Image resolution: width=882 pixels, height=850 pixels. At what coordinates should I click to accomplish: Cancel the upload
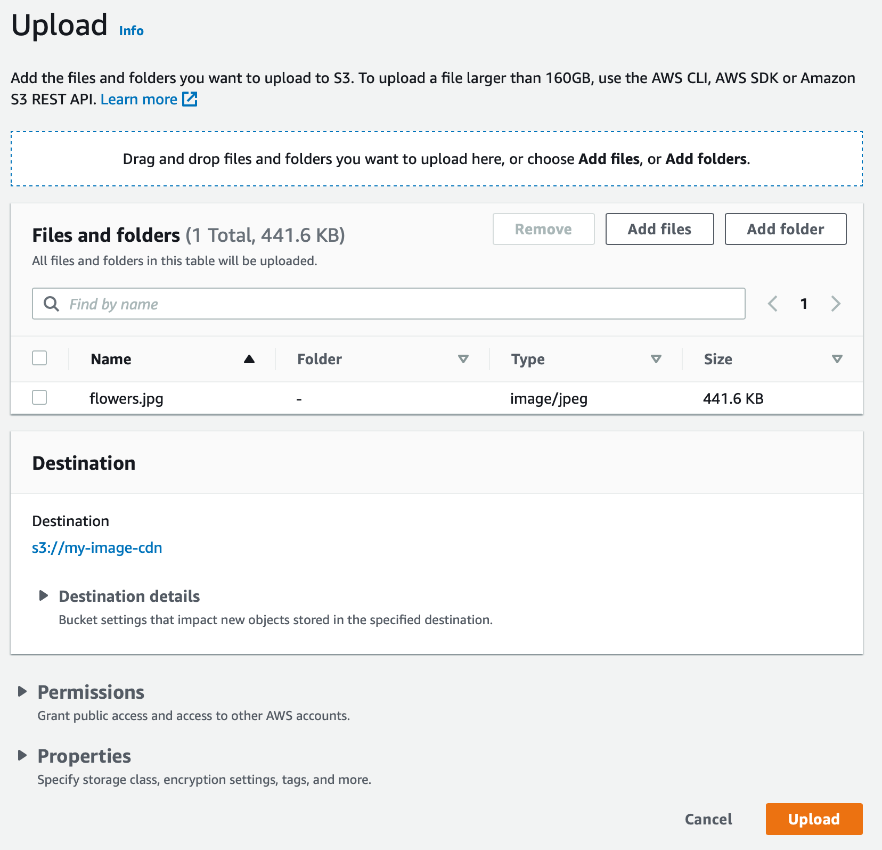[708, 819]
